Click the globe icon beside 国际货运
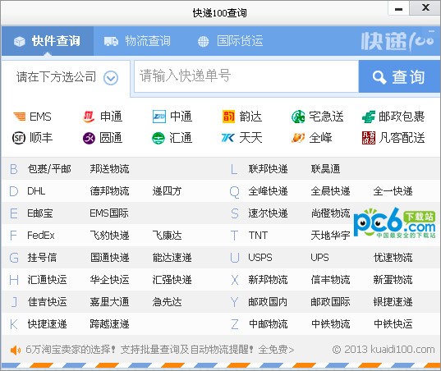 point(203,41)
